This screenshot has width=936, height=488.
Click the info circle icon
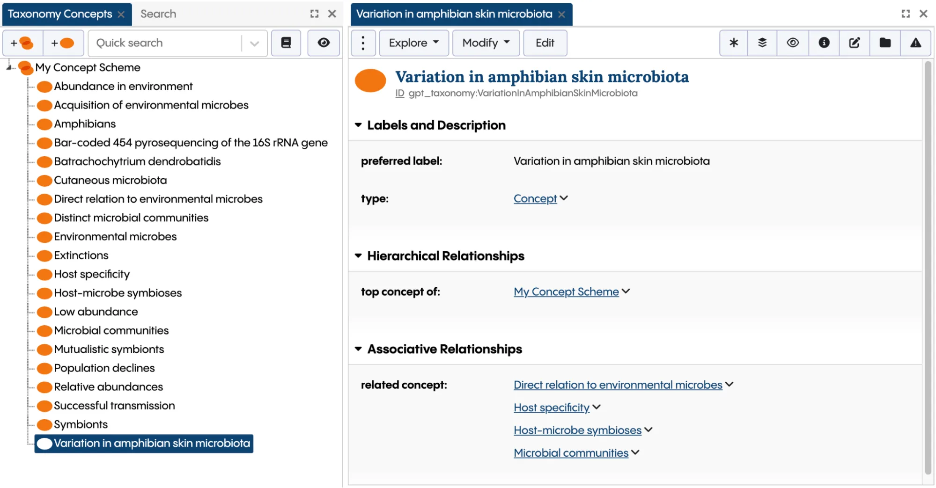pos(824,43)
